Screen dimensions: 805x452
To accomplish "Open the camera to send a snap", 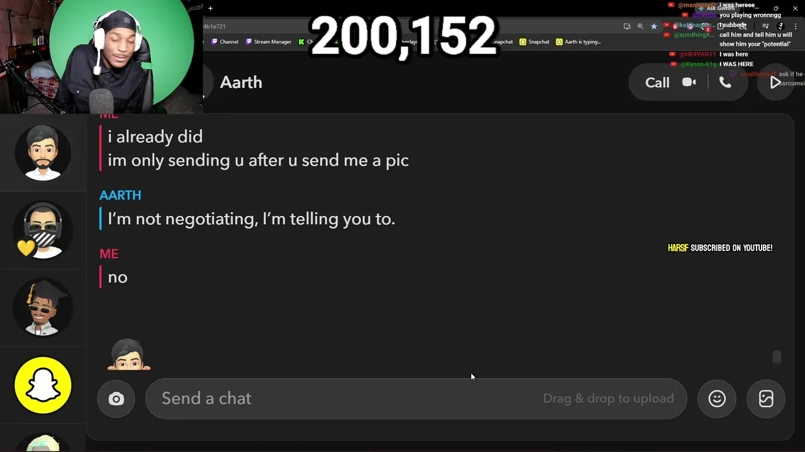I will [x=116, y=399].
